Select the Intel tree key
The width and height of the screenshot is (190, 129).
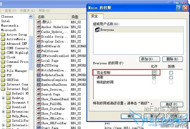click(5, 21)
